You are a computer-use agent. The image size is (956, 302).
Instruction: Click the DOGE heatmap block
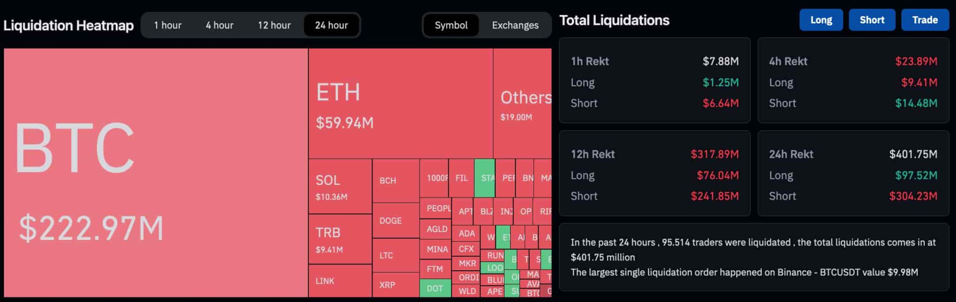(395, 220)
